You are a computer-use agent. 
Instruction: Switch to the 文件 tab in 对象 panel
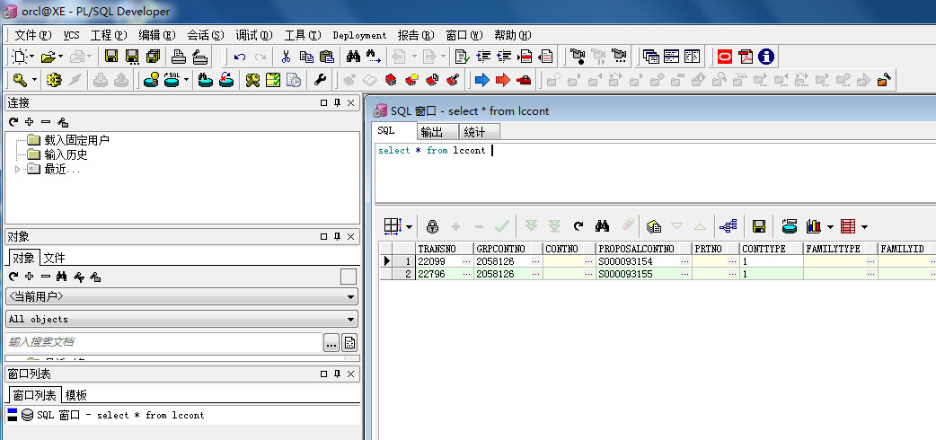(x=54, y=258)
